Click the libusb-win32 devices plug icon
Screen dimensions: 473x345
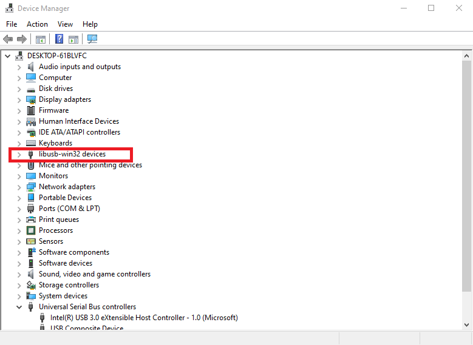tap(30, 154)
